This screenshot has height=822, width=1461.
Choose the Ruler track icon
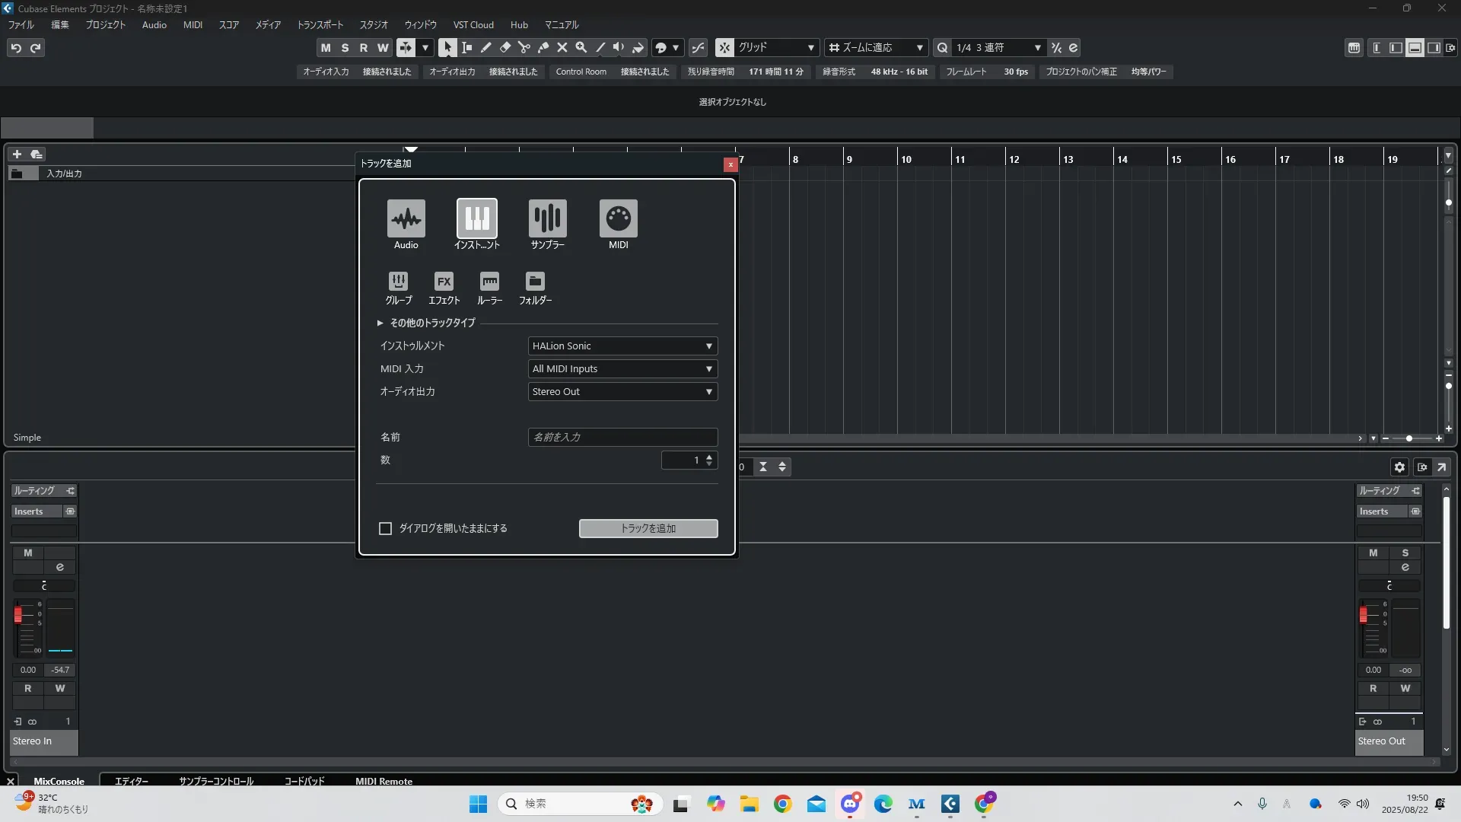pyautogui.click(x=489, y=282)
